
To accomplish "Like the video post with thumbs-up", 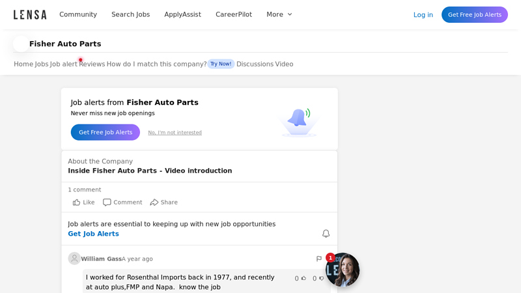I will point(83,202).
